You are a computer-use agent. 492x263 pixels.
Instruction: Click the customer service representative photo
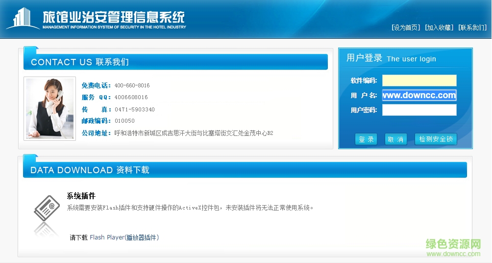49,108
